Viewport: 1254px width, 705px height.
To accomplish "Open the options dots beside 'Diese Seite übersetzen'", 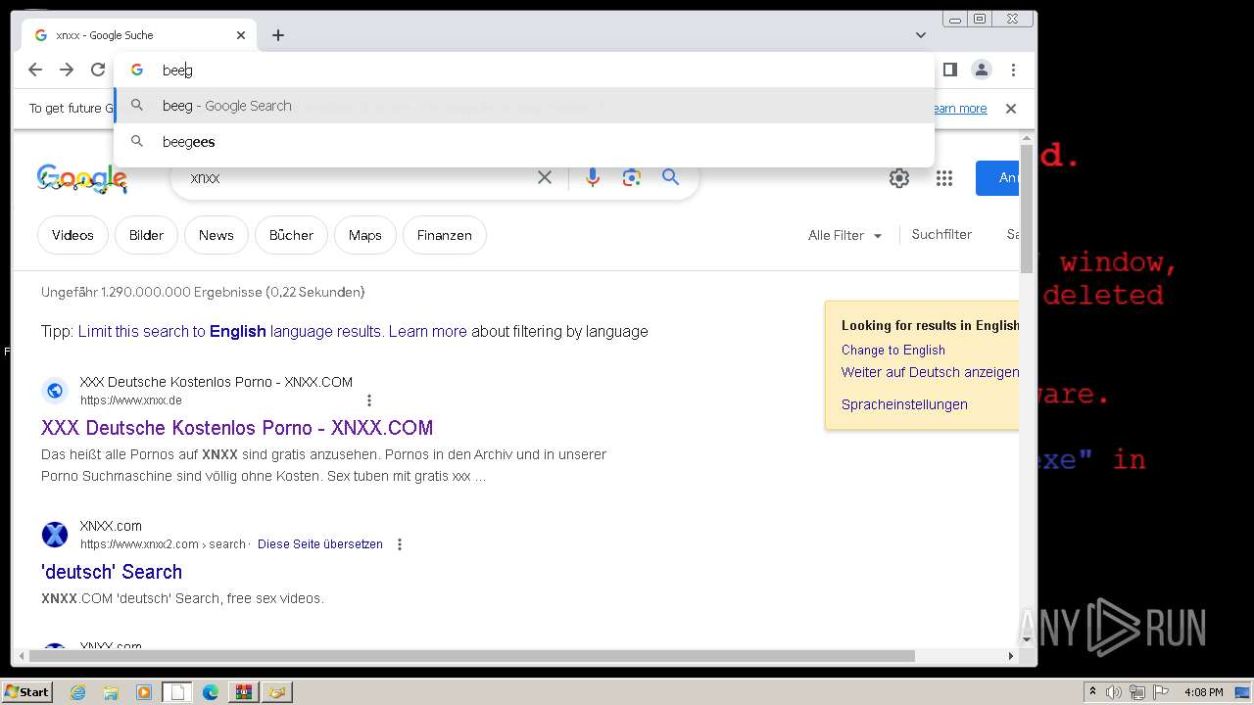I will tap(400, 544).
